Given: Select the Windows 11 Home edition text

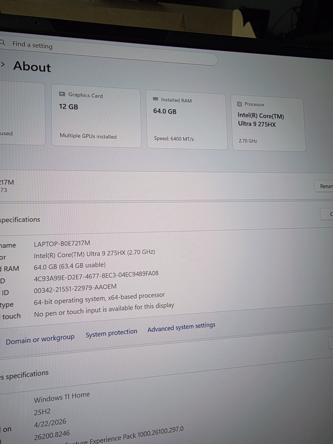Looking at the screenshot, I should coord(62,397).
